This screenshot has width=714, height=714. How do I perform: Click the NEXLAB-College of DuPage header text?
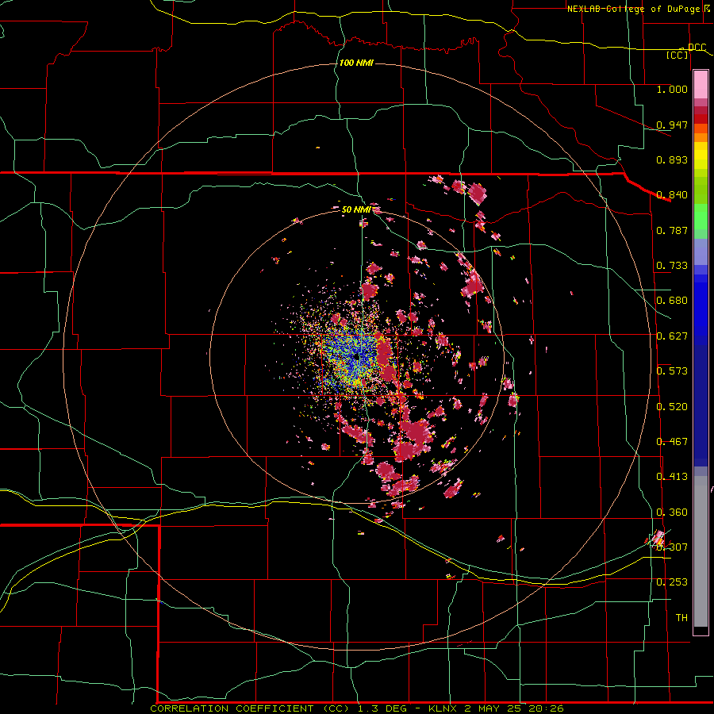[634, 9]
